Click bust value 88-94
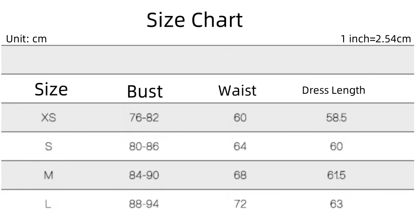 coord(144,204)
